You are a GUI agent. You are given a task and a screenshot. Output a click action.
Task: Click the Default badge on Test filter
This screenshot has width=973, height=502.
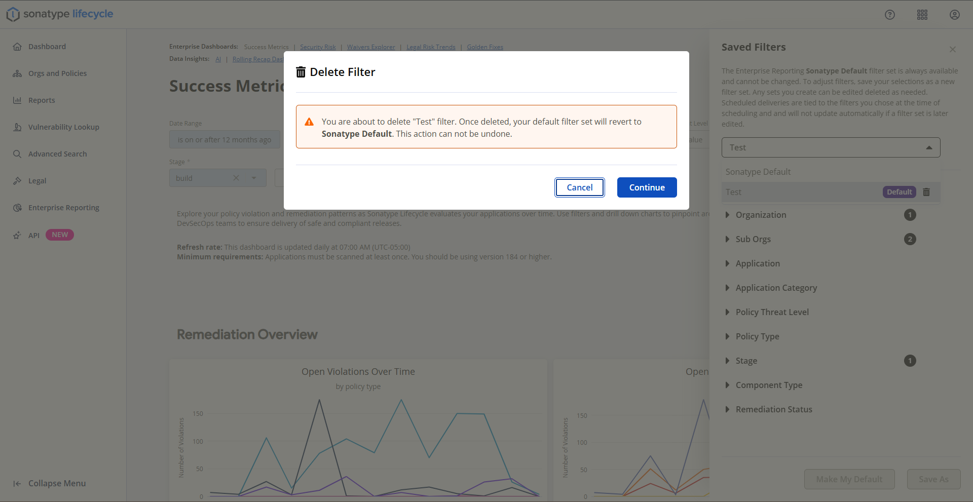(x=900, y=192)
